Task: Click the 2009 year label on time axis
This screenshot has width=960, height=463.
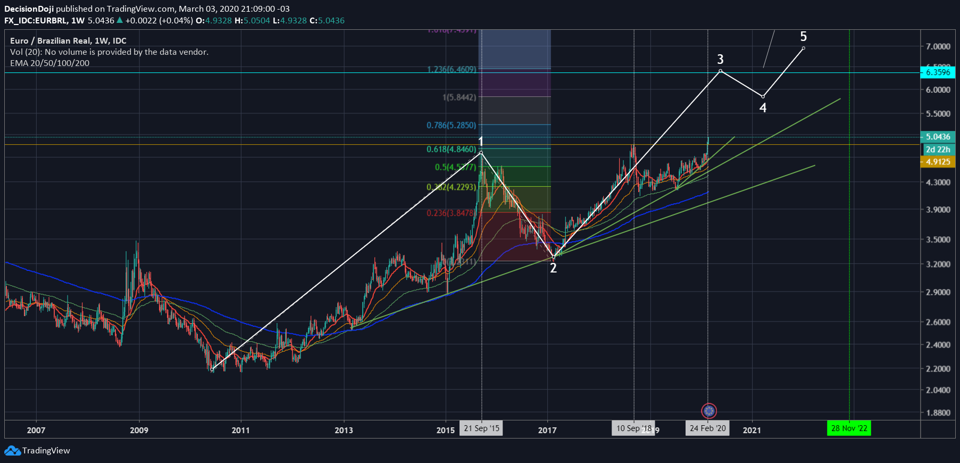Action: (139, 430)
